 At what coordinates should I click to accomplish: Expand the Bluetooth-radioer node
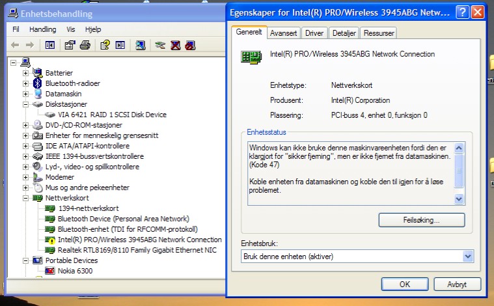click(25, 83)
